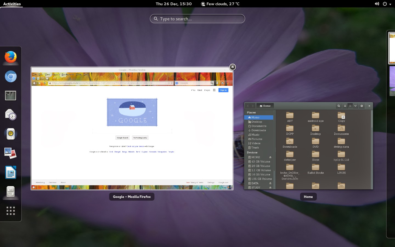Open the History menu in Firefox
The width and height of the screenshot is (395, 247).
click(56, 74)
